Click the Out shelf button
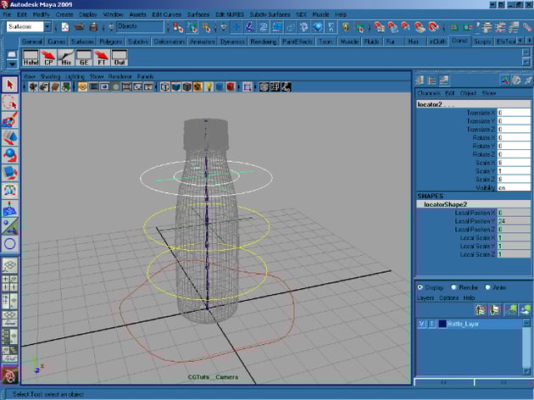Image resolution: width=534 pixels, height=400 pixels. [x=119, y=58]
